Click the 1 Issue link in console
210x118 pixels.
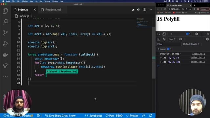[x=165, y=49]
